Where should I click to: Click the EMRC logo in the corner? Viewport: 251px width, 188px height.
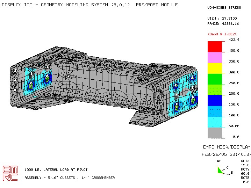pos(10,173)
